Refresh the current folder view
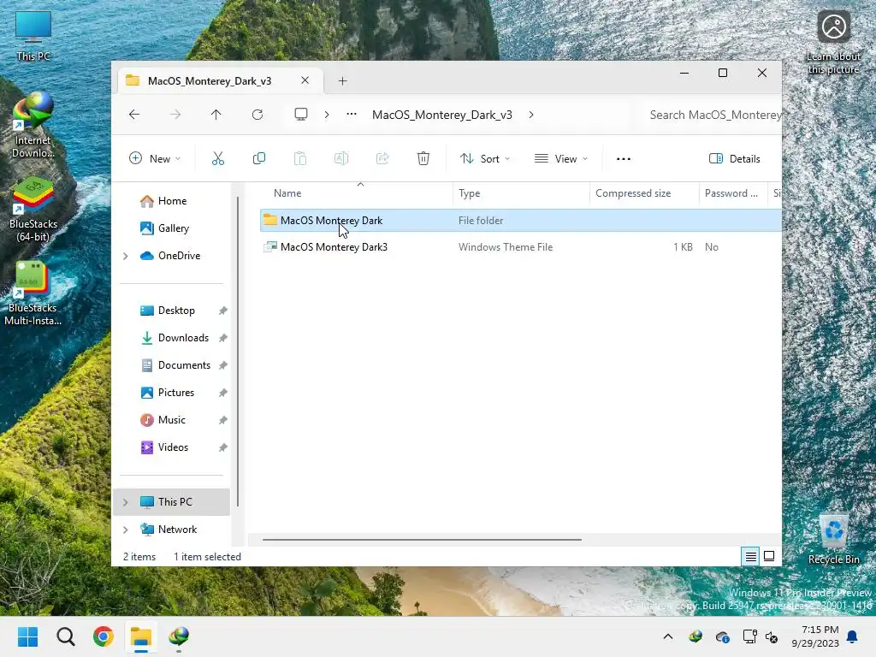876x657 pixels. tap(257, 115)
